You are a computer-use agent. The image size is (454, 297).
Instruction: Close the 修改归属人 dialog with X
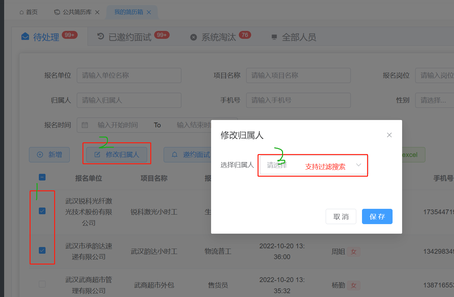click(x=389, y=135)
